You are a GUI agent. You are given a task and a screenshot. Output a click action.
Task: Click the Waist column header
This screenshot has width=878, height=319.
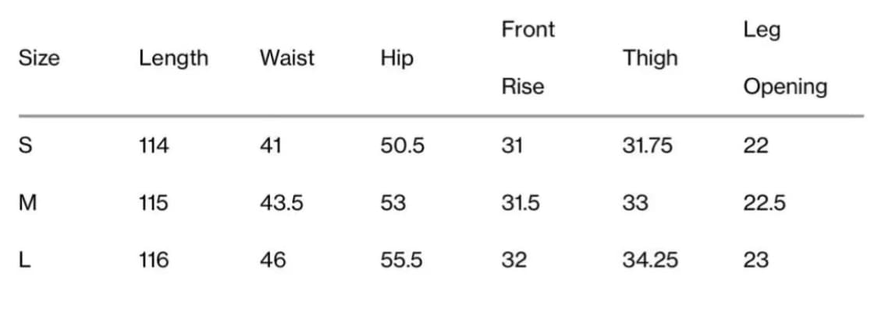pyautogui.click(x=286, y=58)
